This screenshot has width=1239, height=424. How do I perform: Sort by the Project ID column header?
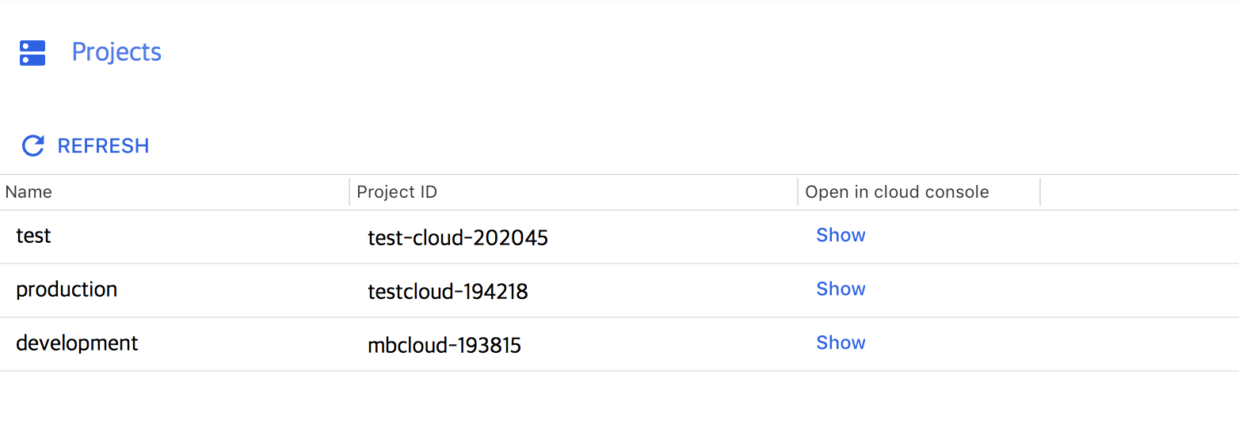[397, 192]
